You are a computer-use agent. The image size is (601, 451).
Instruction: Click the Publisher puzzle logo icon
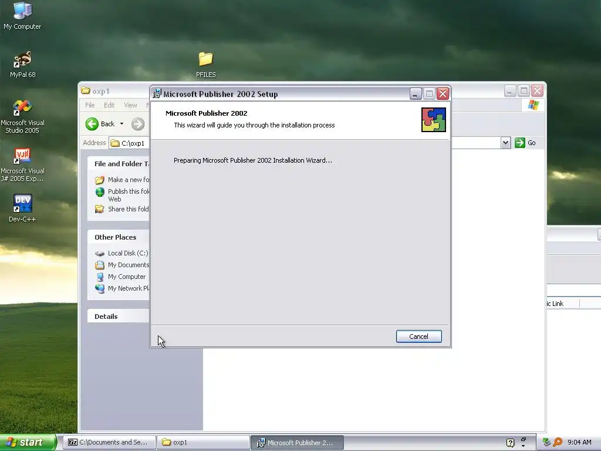(434, 120)
